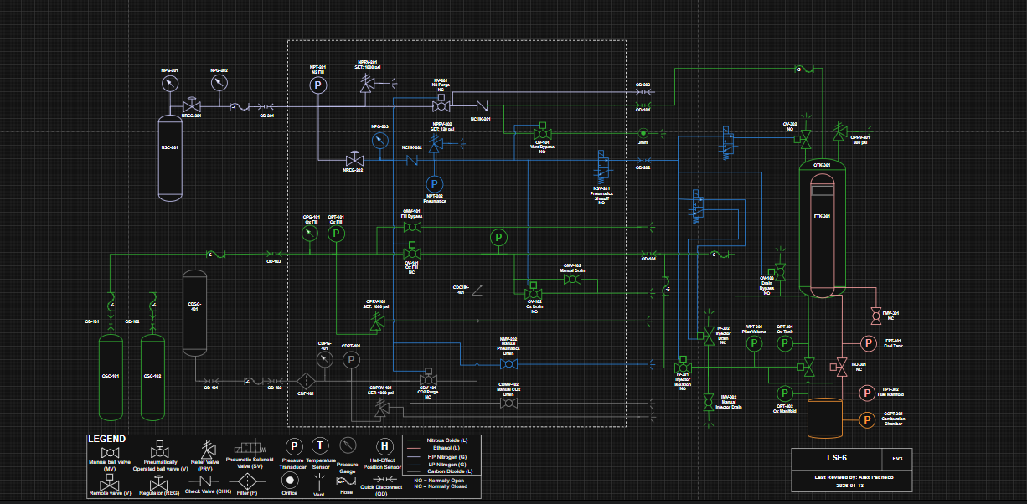Screen dimensions: 1027x504
Task: Click the CCPT-301 Combustion Chamber transducer
Action: tap(866, 420)
